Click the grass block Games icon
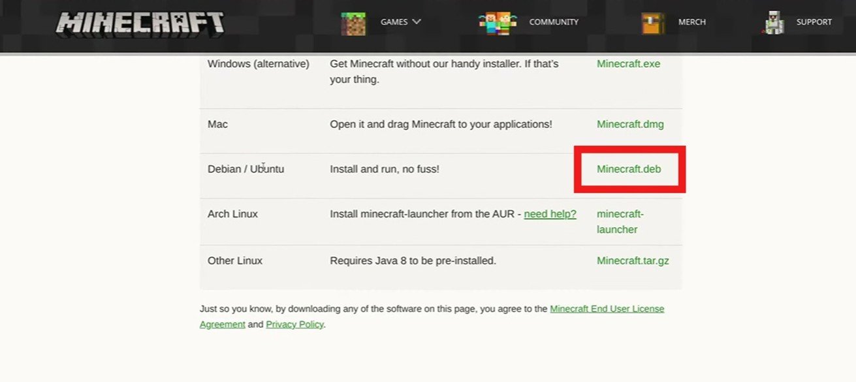This screenshot has width=856, height=382. tap(353, 23)
